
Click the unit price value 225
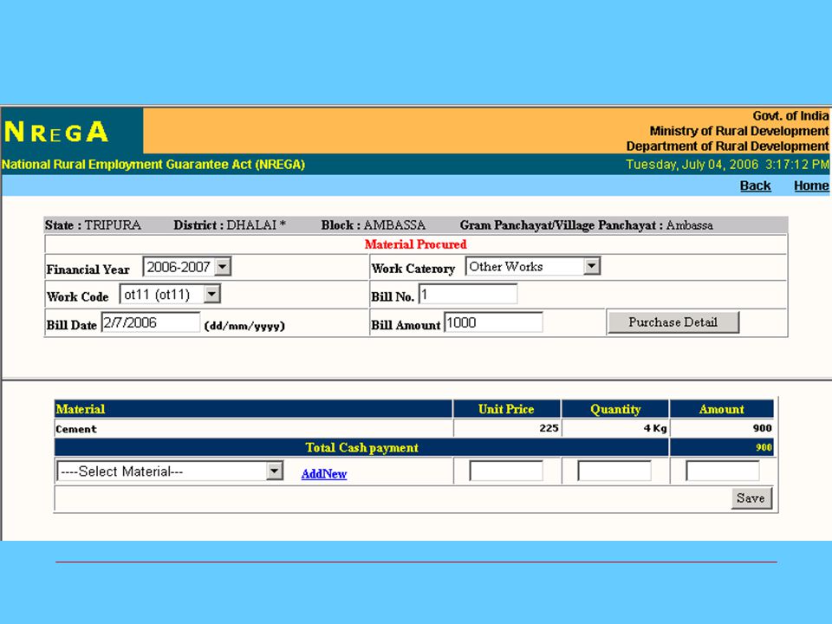click(549, 428)
